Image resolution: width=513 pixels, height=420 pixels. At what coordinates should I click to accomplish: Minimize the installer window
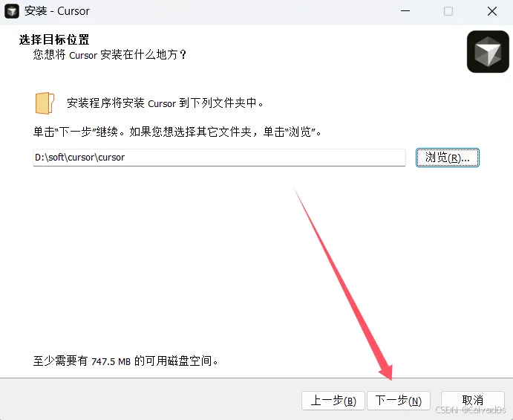(405, 11)
